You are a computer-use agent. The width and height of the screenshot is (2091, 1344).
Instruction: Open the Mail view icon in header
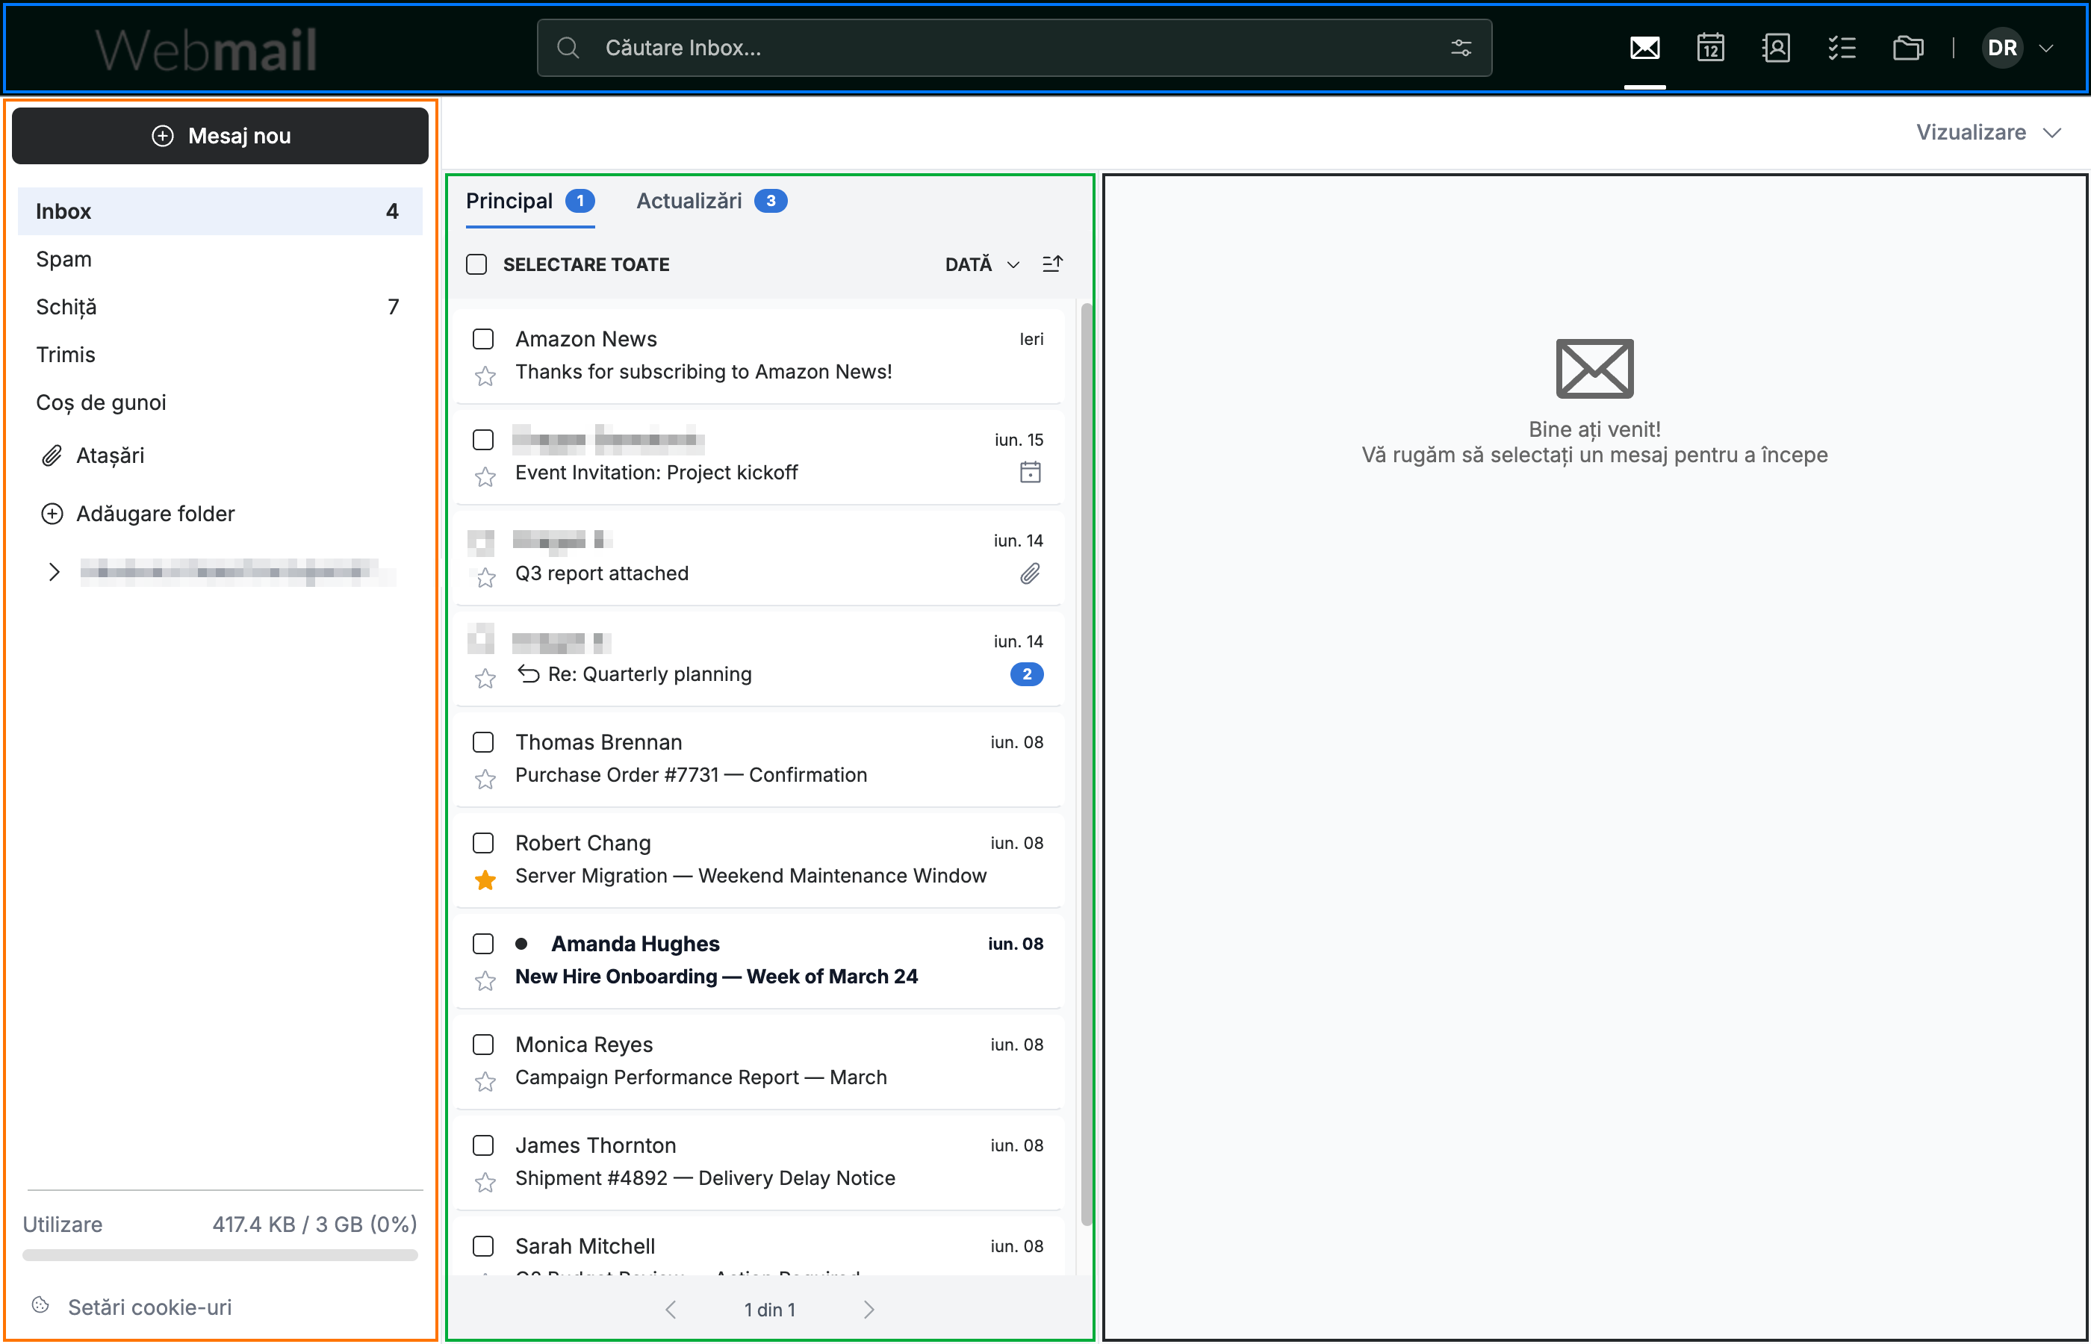1644,48
